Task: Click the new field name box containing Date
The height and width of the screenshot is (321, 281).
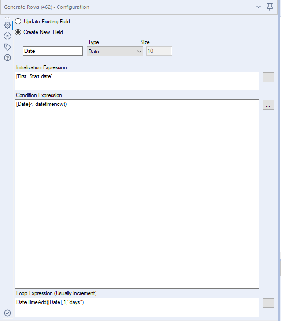Action: [53, 51]
